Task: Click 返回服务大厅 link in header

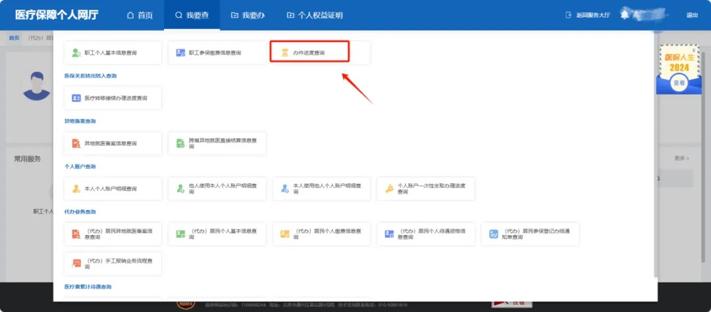Action: [588, 15]
